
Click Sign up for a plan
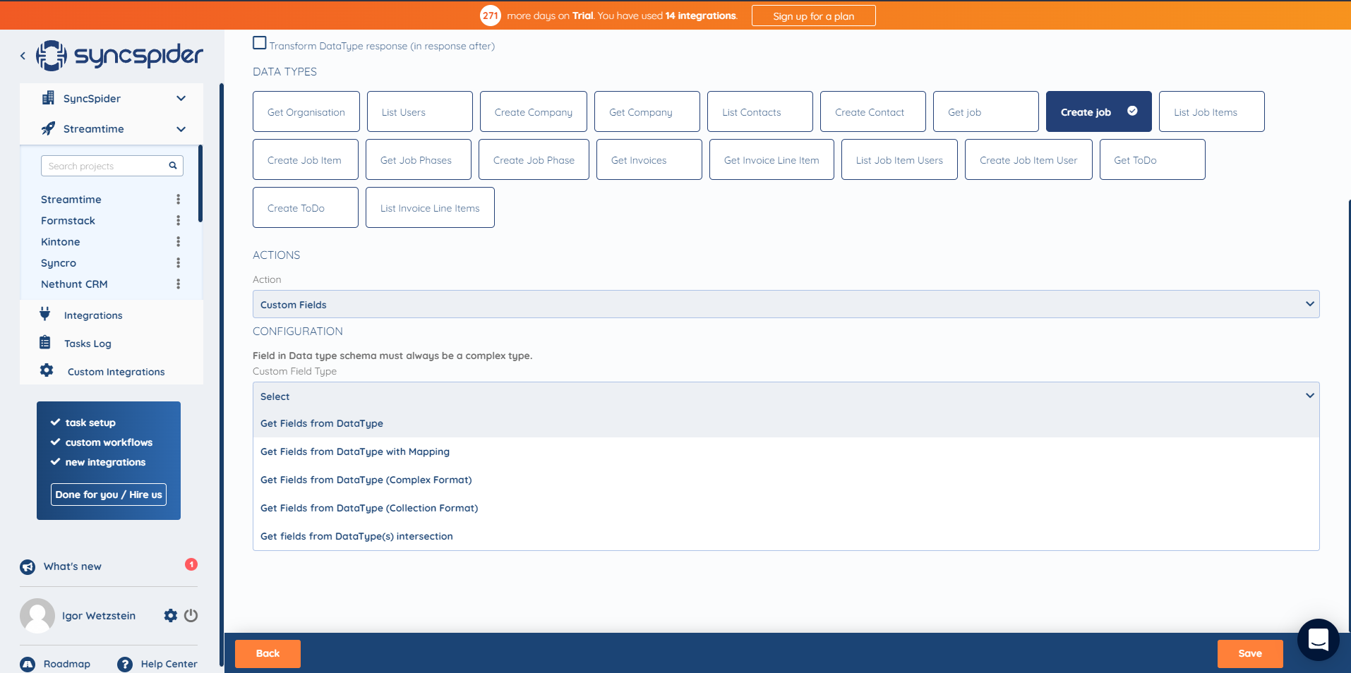click(x=813, y=16)
